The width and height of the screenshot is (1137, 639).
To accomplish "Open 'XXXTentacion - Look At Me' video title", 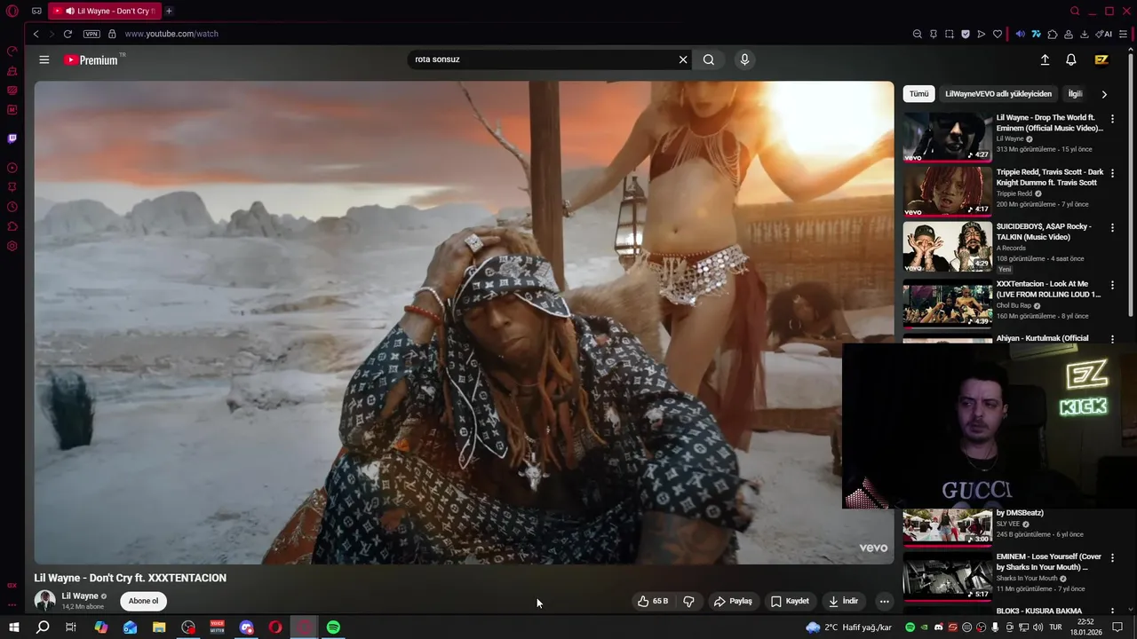I will [1048, 289].
